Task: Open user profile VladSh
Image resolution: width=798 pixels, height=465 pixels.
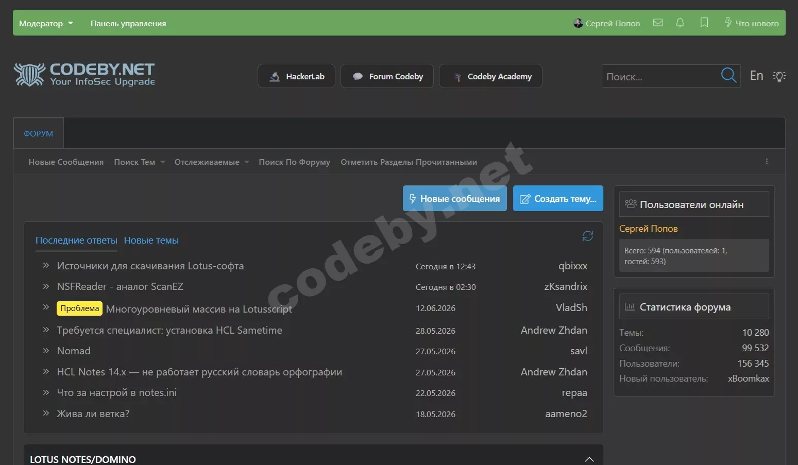Action: 571,307
